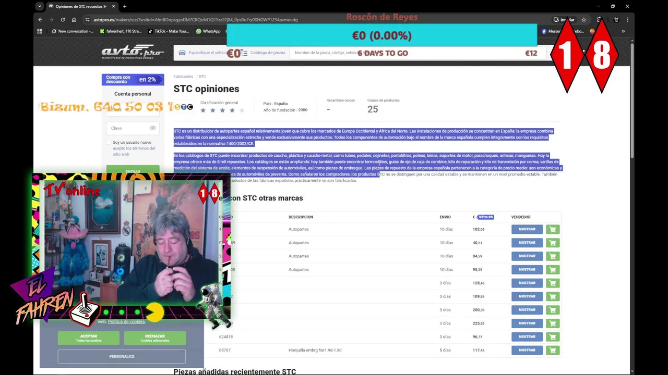Toggle password visibility in Clave field
This screenshot has height=375, width=668.
(x=152, y=128)
